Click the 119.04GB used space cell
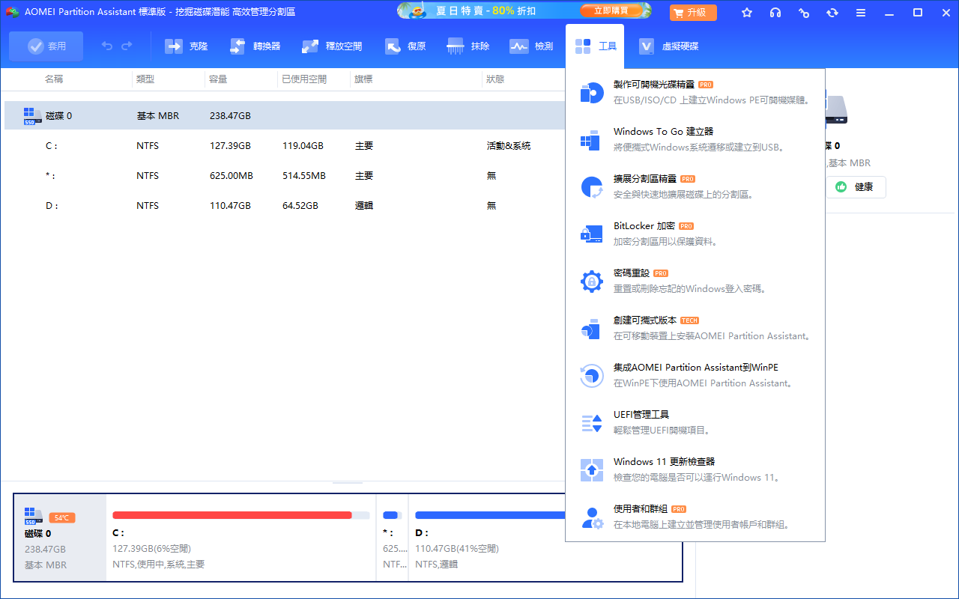The width and height of the screenshot is (959, 599). click(x=303, y=146)
